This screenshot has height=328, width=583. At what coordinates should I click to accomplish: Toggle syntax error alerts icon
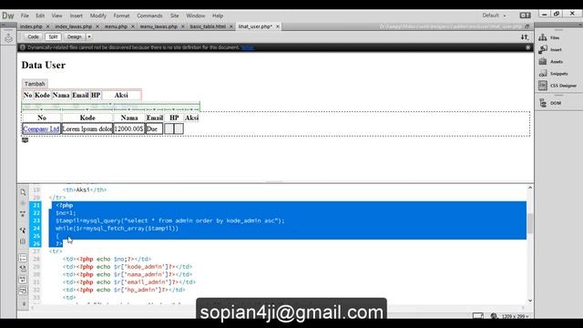tap(23, 290)
